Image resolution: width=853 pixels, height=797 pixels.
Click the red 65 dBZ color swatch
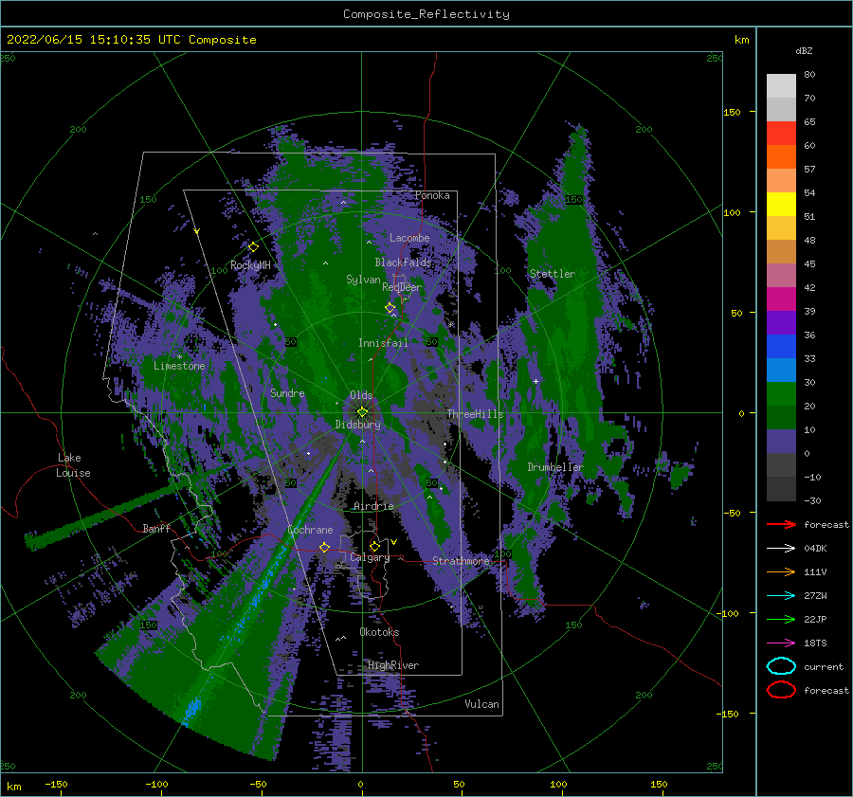[x=781, y=133]
